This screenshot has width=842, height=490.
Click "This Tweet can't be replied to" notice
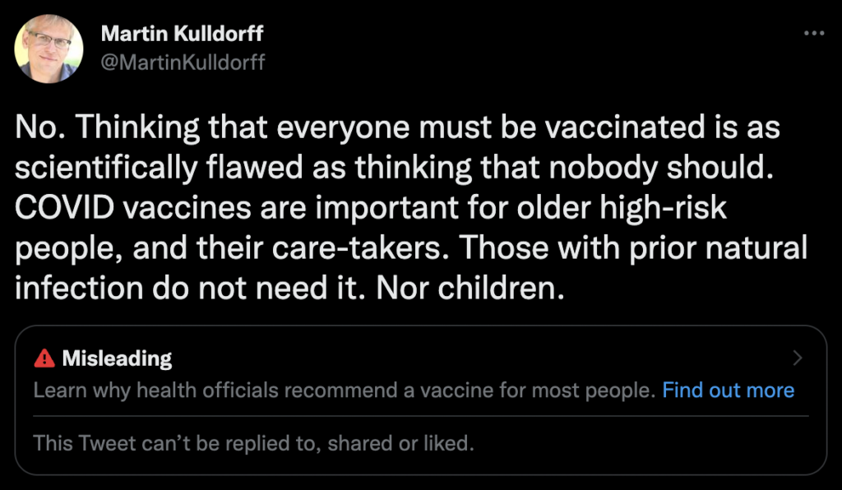[x=254, y=444]
